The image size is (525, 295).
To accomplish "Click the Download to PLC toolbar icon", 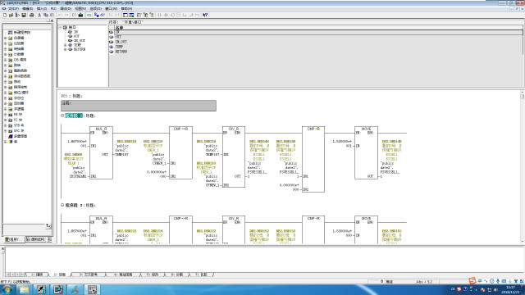I will point(80,15).
